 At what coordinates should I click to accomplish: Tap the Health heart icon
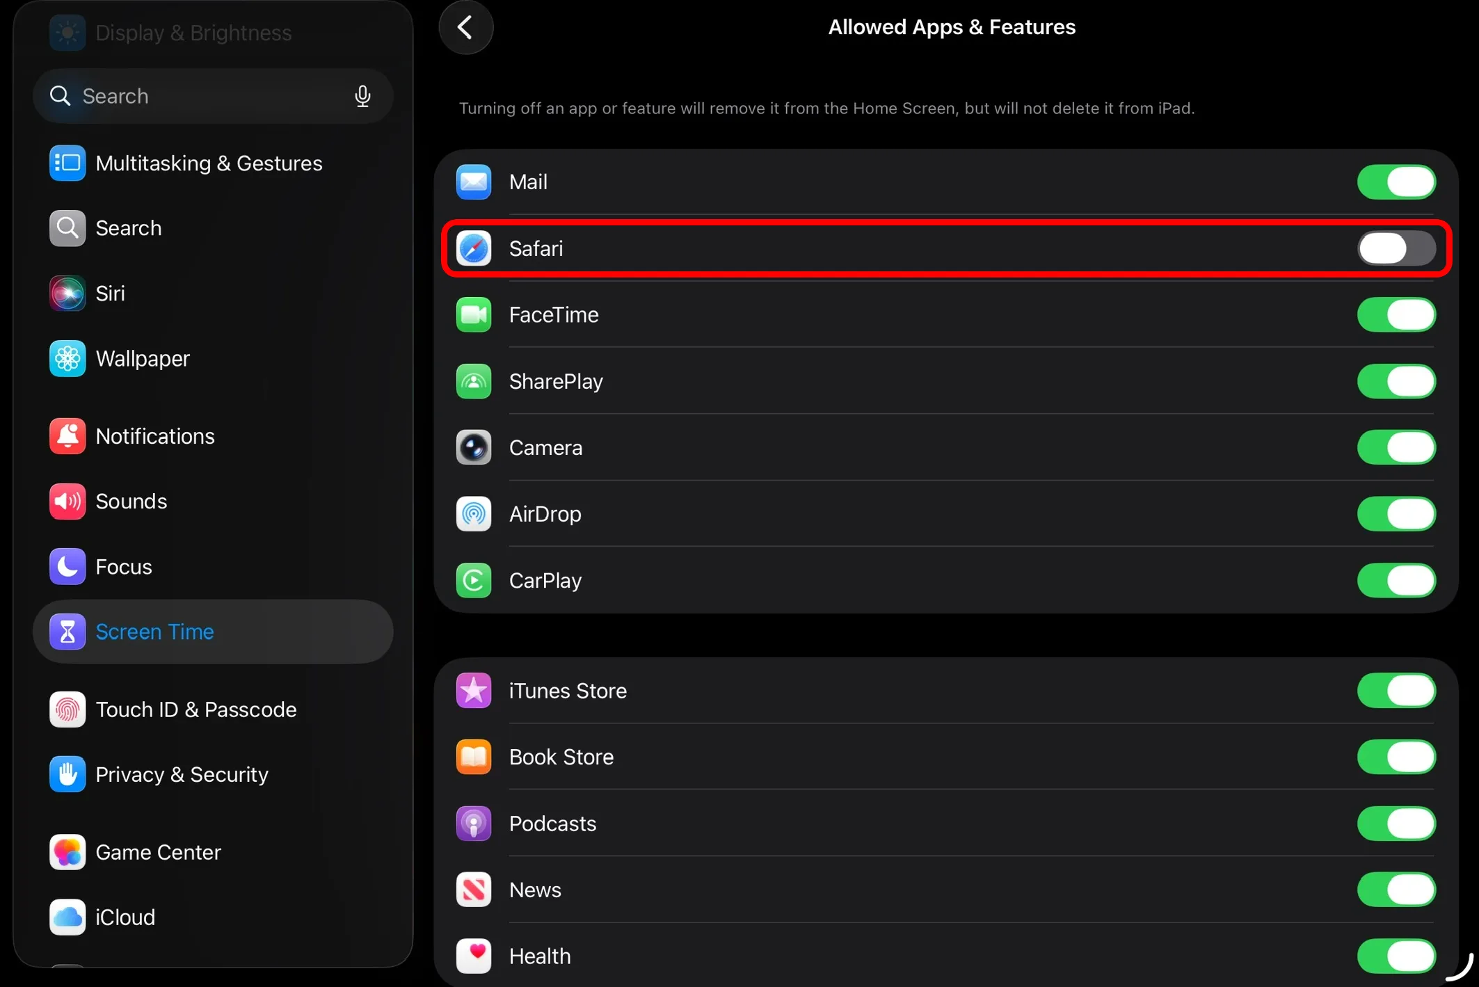(474, 956)
